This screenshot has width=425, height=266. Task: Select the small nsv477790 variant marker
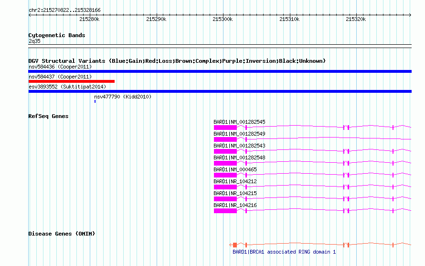click(95, 101)
